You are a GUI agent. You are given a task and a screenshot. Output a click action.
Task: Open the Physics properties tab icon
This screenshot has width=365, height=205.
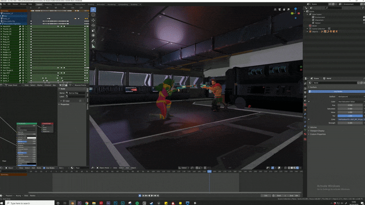[x=305, y=122]
